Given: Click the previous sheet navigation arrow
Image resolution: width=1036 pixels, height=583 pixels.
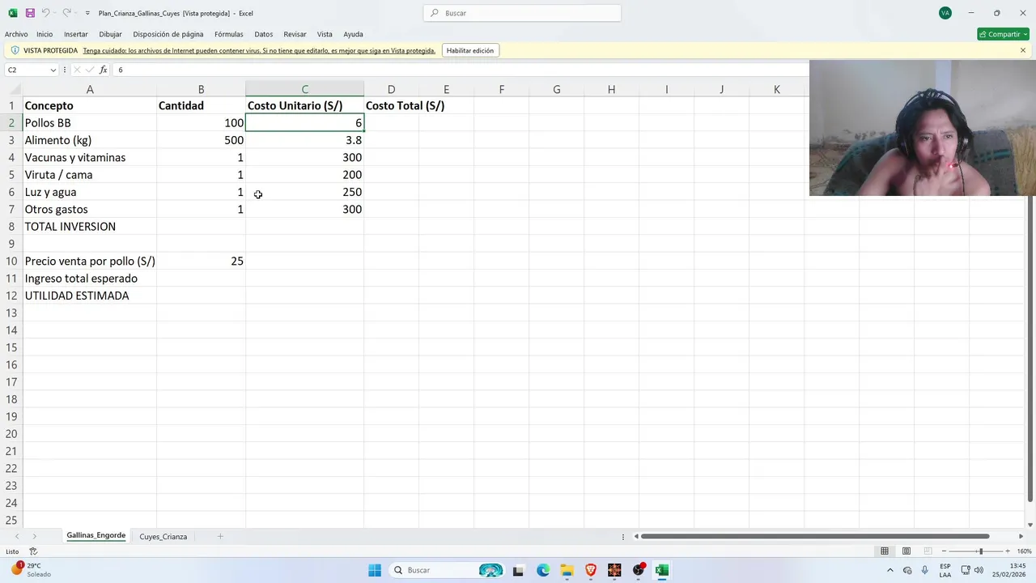Looking at the screenshot, I should click(16, 536).
